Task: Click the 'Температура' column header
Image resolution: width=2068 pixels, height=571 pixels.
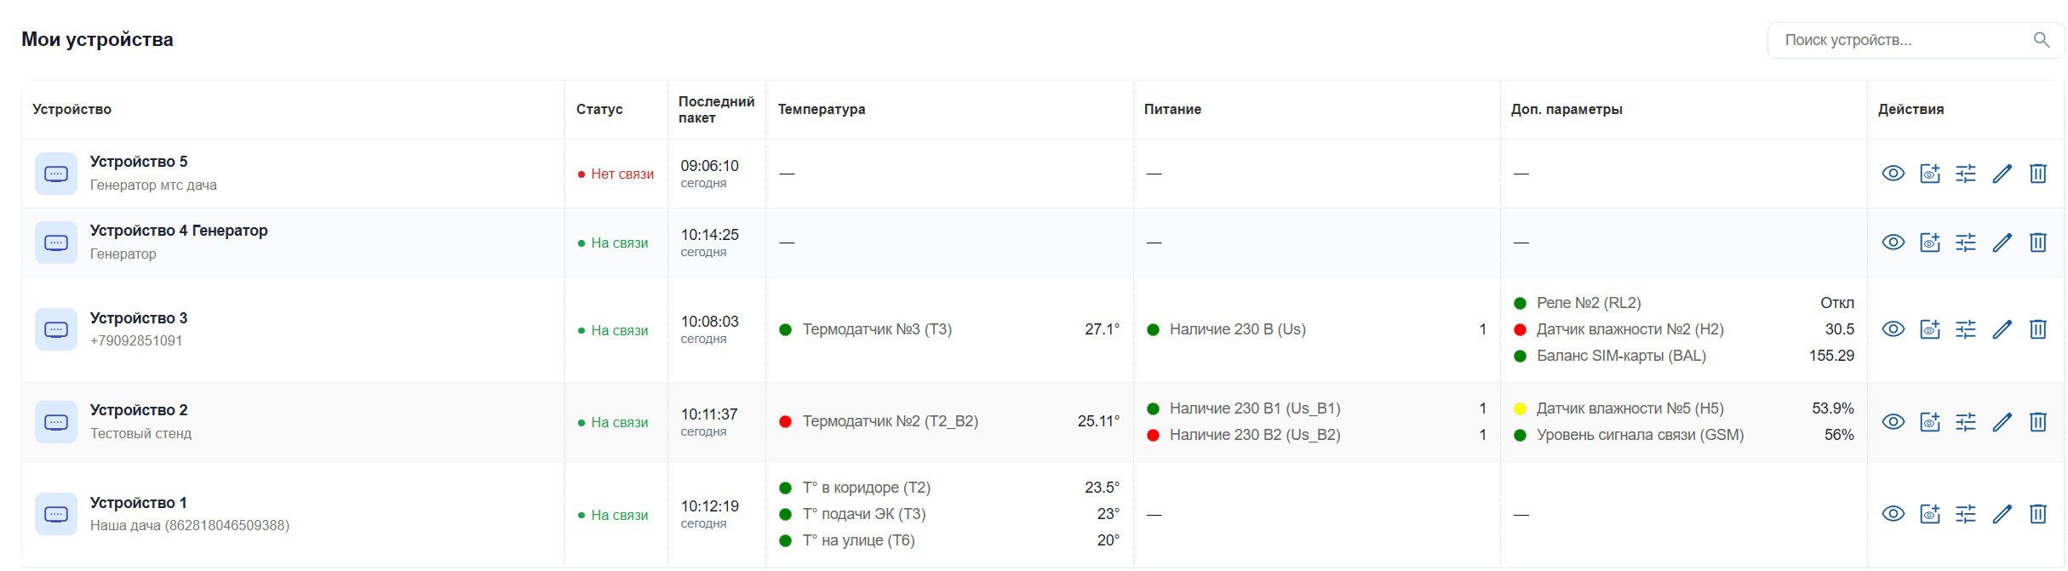Action: point(822,110)
